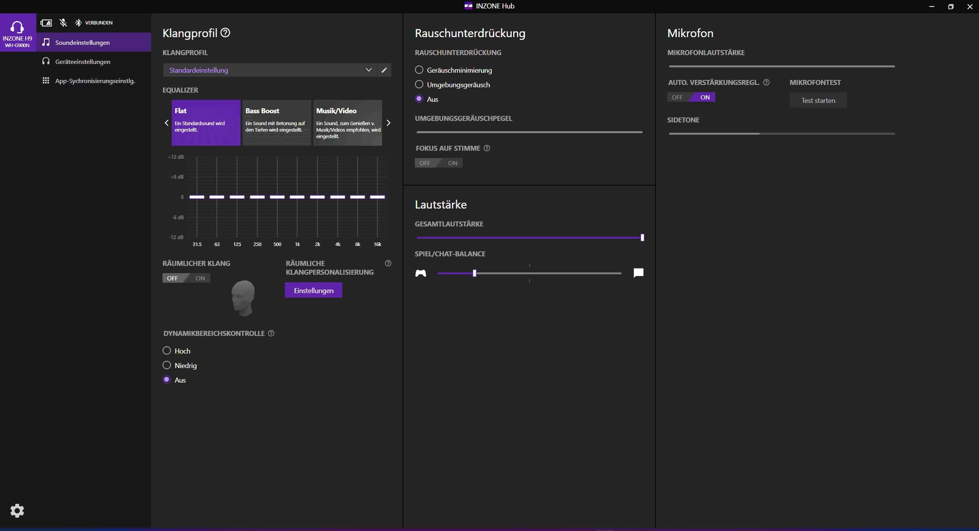Viewport: 979px width, 531px height.
Task: Click the Einstellungen button
Action: (313, 290)
